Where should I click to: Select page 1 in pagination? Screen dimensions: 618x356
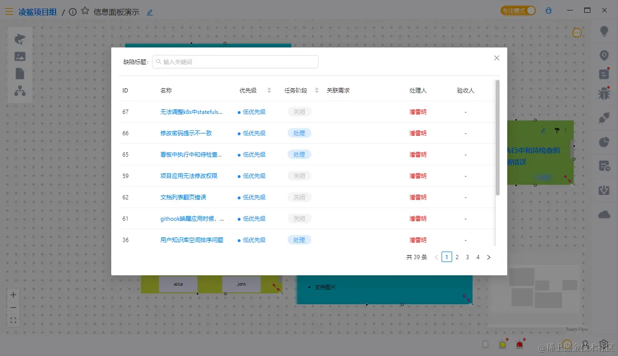click(446, 257)
